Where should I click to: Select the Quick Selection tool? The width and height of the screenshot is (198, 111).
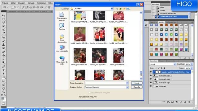(x=3, y=26)
